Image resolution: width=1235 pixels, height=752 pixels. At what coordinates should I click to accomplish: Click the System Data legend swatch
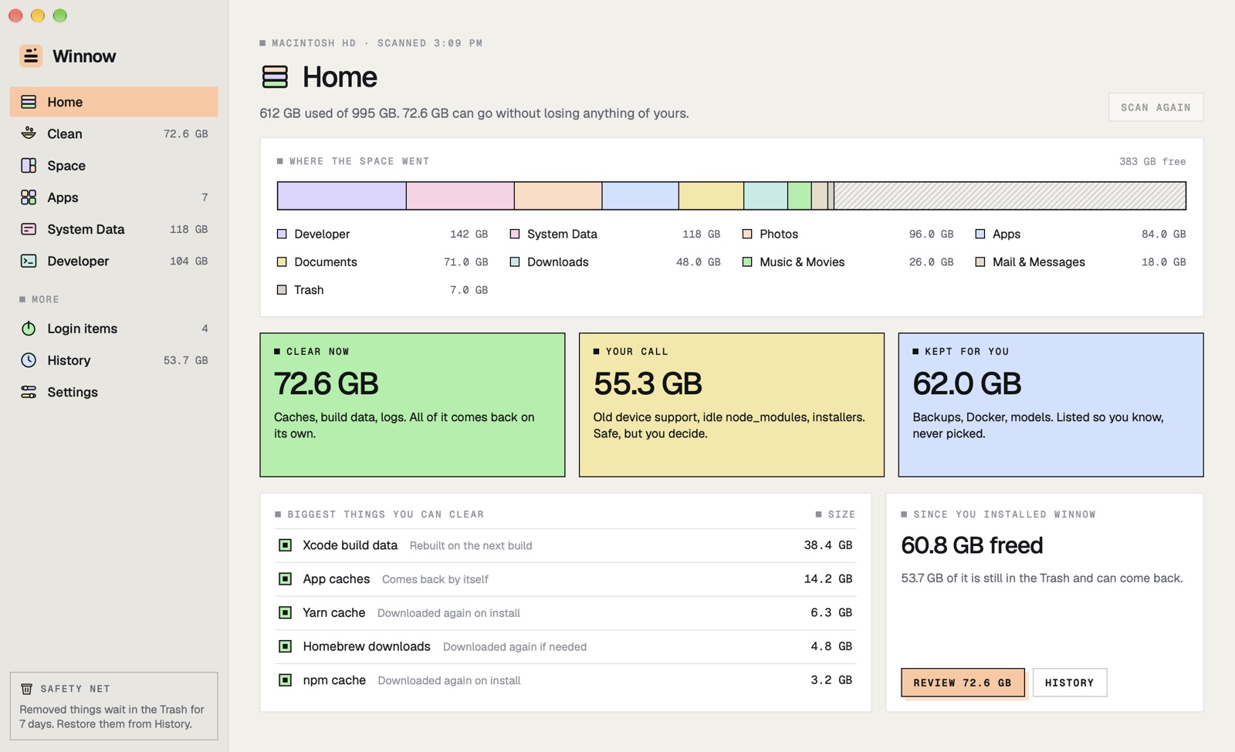click(515, 234)
